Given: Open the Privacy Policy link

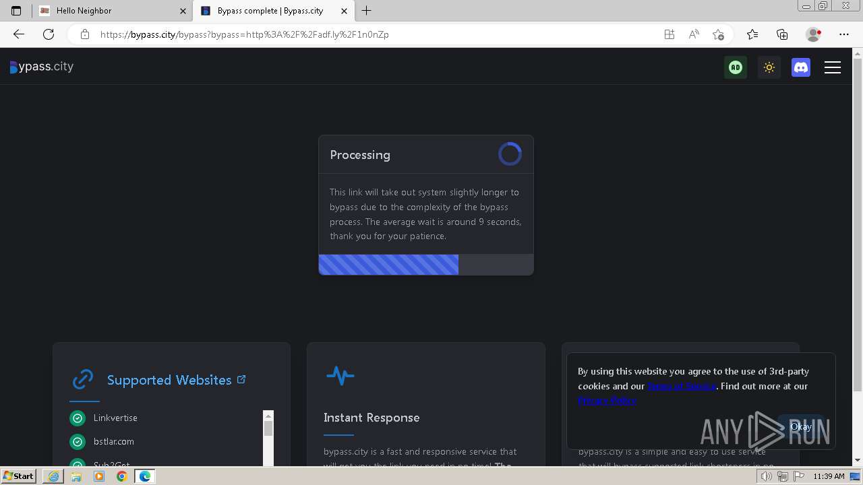Looking at the screenshot, I should pyautogui.click(x=607, y=400).
